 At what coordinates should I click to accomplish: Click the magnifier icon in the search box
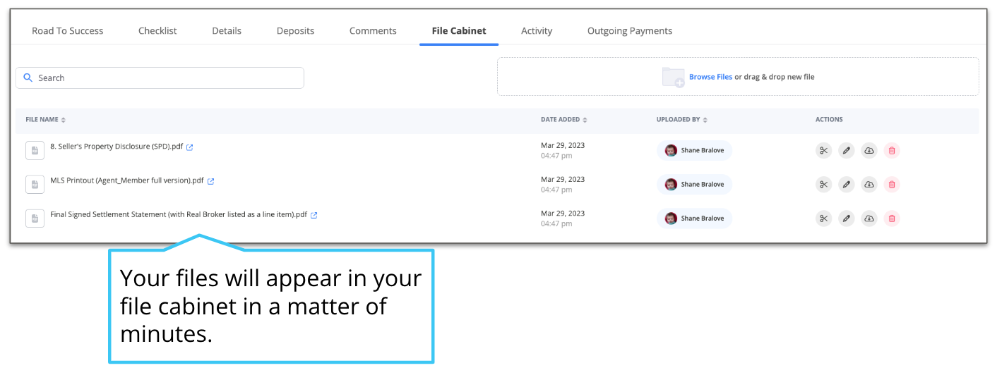point(28,78)
